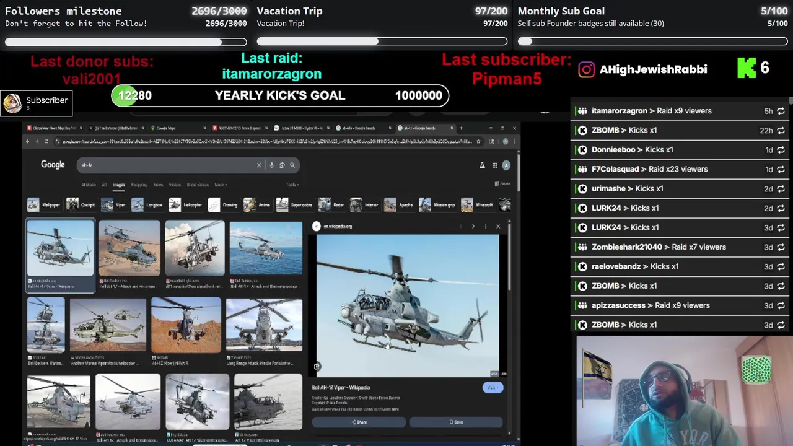This screenshot has width=793, height=446.
Task: Click the Visit button in the preview
Action: point(493,388)
